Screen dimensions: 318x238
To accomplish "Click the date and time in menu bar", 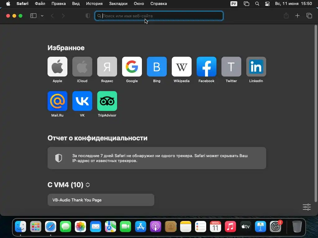I will (293, 4).
